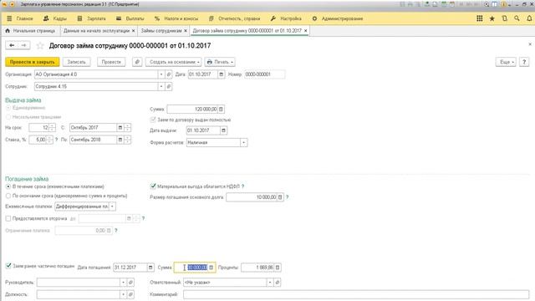Go back with the left arrow button
This screenshot has width=535, height=301.
click(12, 45)
